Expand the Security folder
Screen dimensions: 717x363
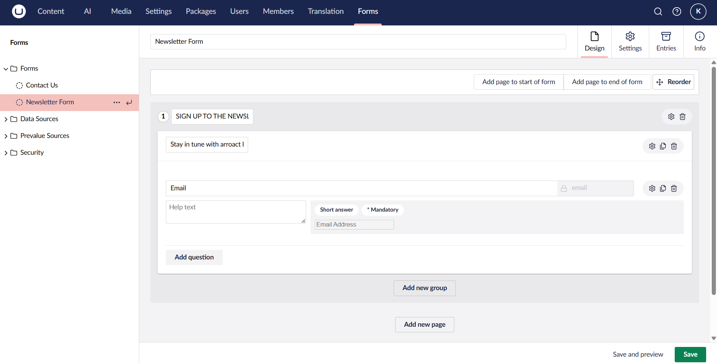coord(6,153)
